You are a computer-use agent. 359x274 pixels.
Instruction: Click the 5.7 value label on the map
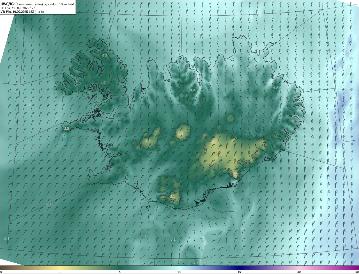[x=196, y=262]
